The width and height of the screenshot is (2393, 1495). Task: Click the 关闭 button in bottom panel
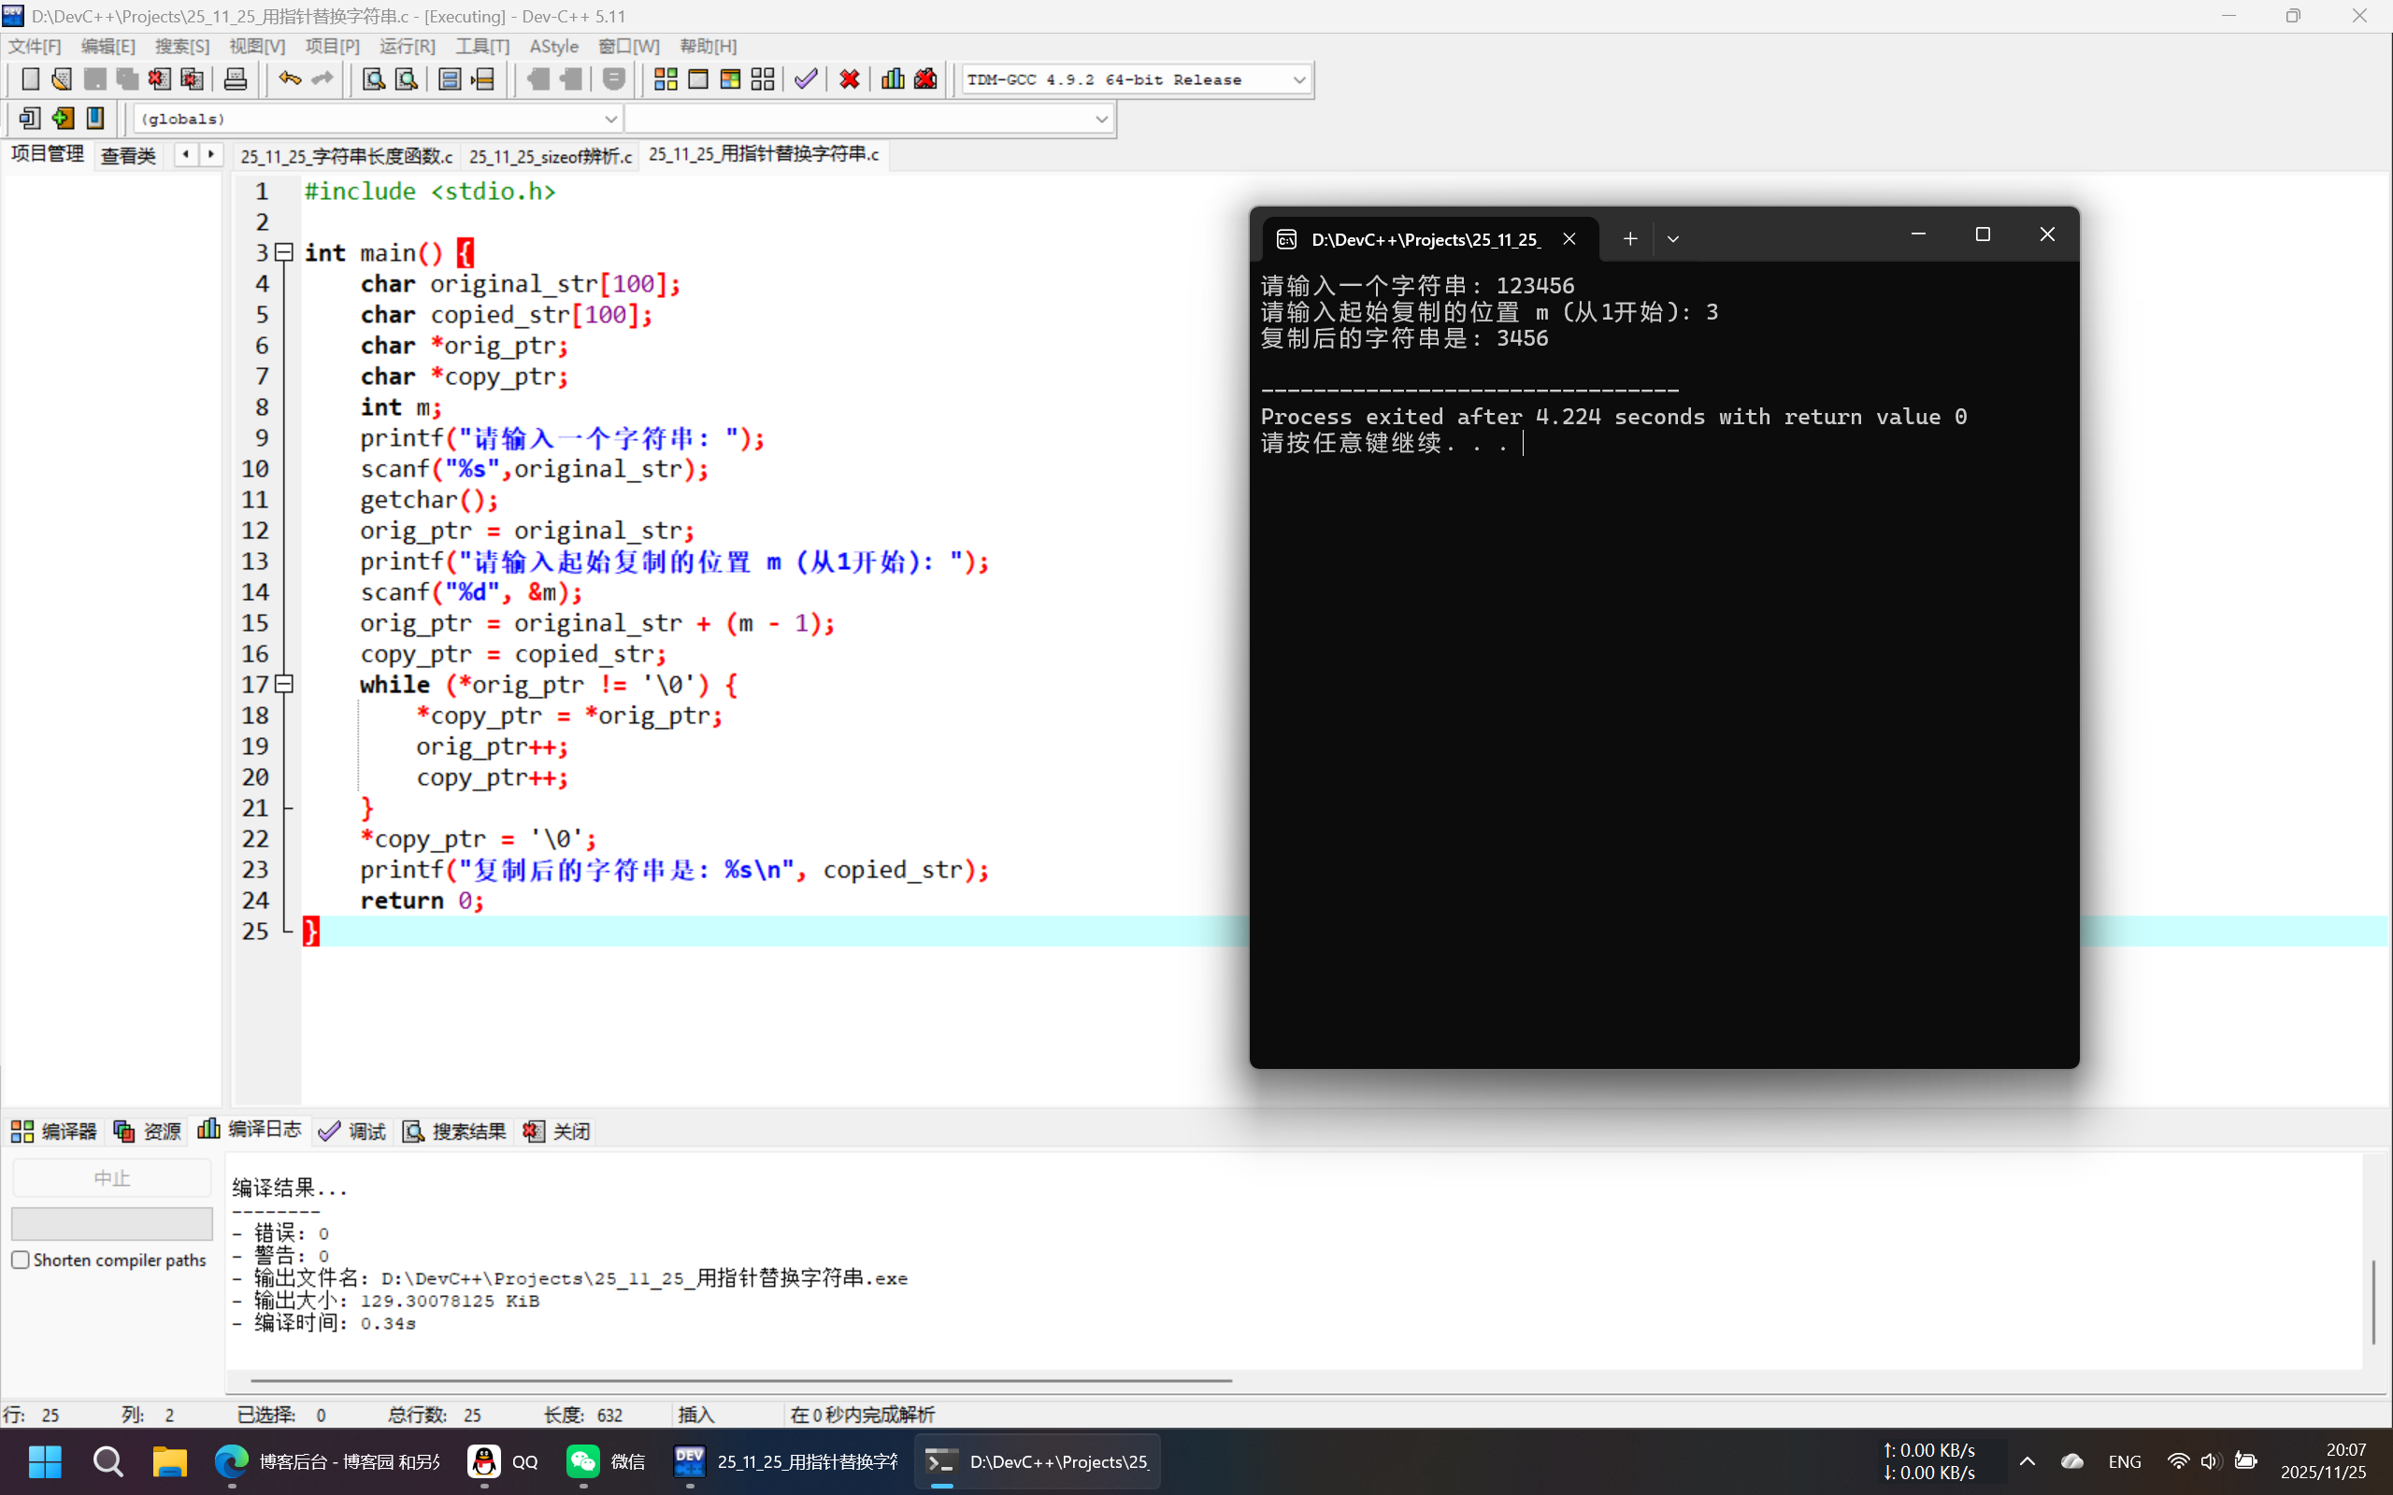coord(558,1132)
